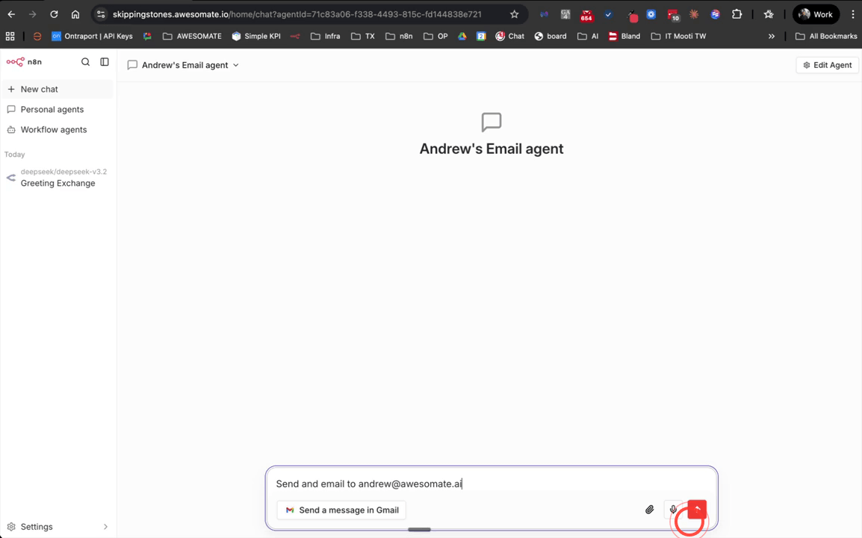
Task: Attach a file with the paperclip icon
Action: coord(649,510)
